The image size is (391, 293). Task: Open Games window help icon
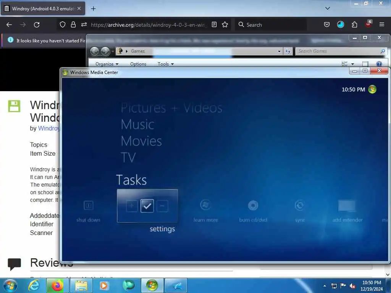click(379, 64)
